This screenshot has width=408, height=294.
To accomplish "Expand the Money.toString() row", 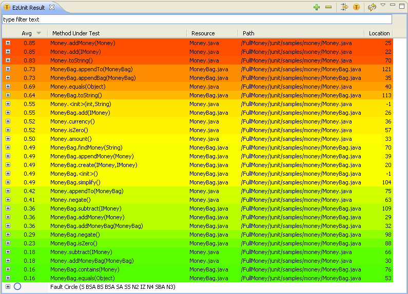I will [x=8, y=60].
